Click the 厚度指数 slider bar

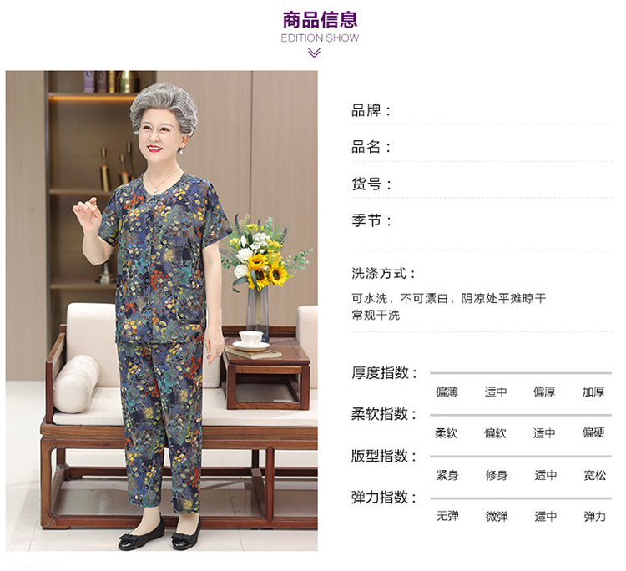pyautogui.click(x=521, y=373)
